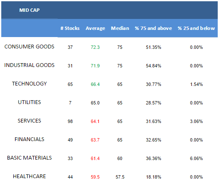
Task: Select the Average column header
Action: pos(95,28)
